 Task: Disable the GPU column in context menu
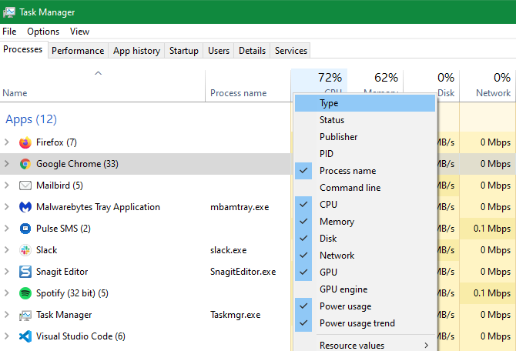[327, 272]
